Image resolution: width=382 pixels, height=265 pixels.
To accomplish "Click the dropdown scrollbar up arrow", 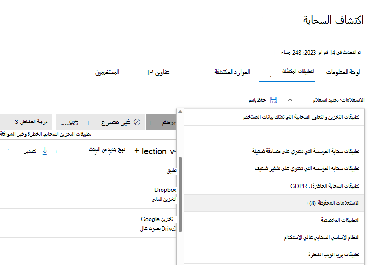I will pos(180,112).
